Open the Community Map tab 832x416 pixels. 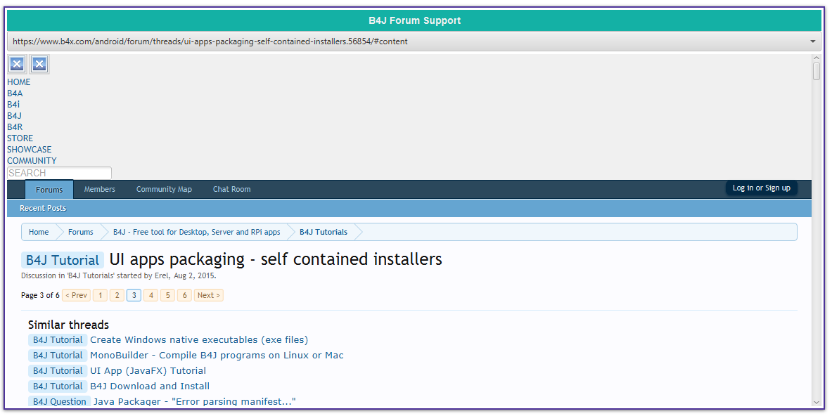coord(164,189)
